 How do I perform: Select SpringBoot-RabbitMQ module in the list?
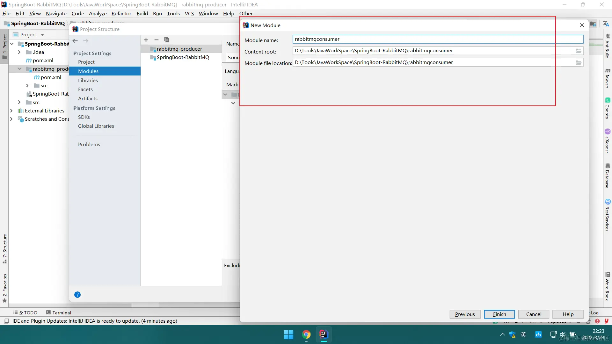pos(183,57)
